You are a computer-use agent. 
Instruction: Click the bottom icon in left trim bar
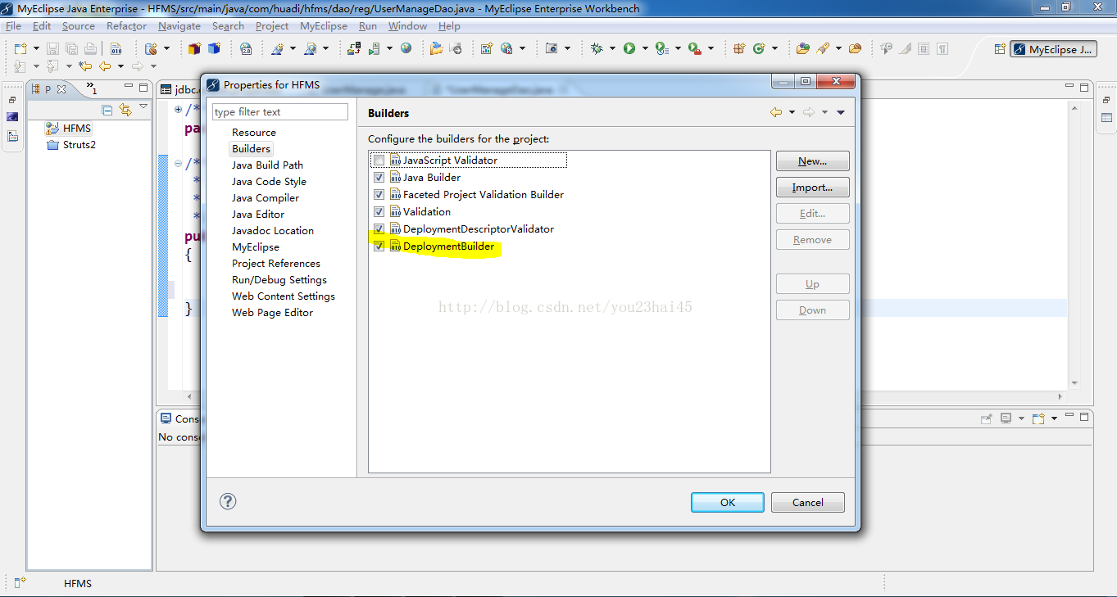[x=12, y=136]
